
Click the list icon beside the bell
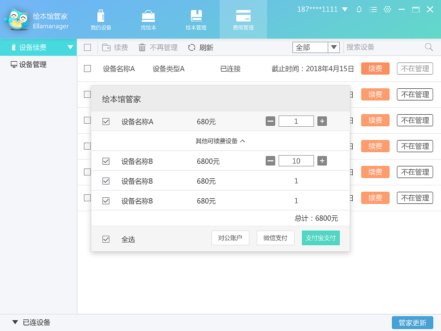(373, 9)
